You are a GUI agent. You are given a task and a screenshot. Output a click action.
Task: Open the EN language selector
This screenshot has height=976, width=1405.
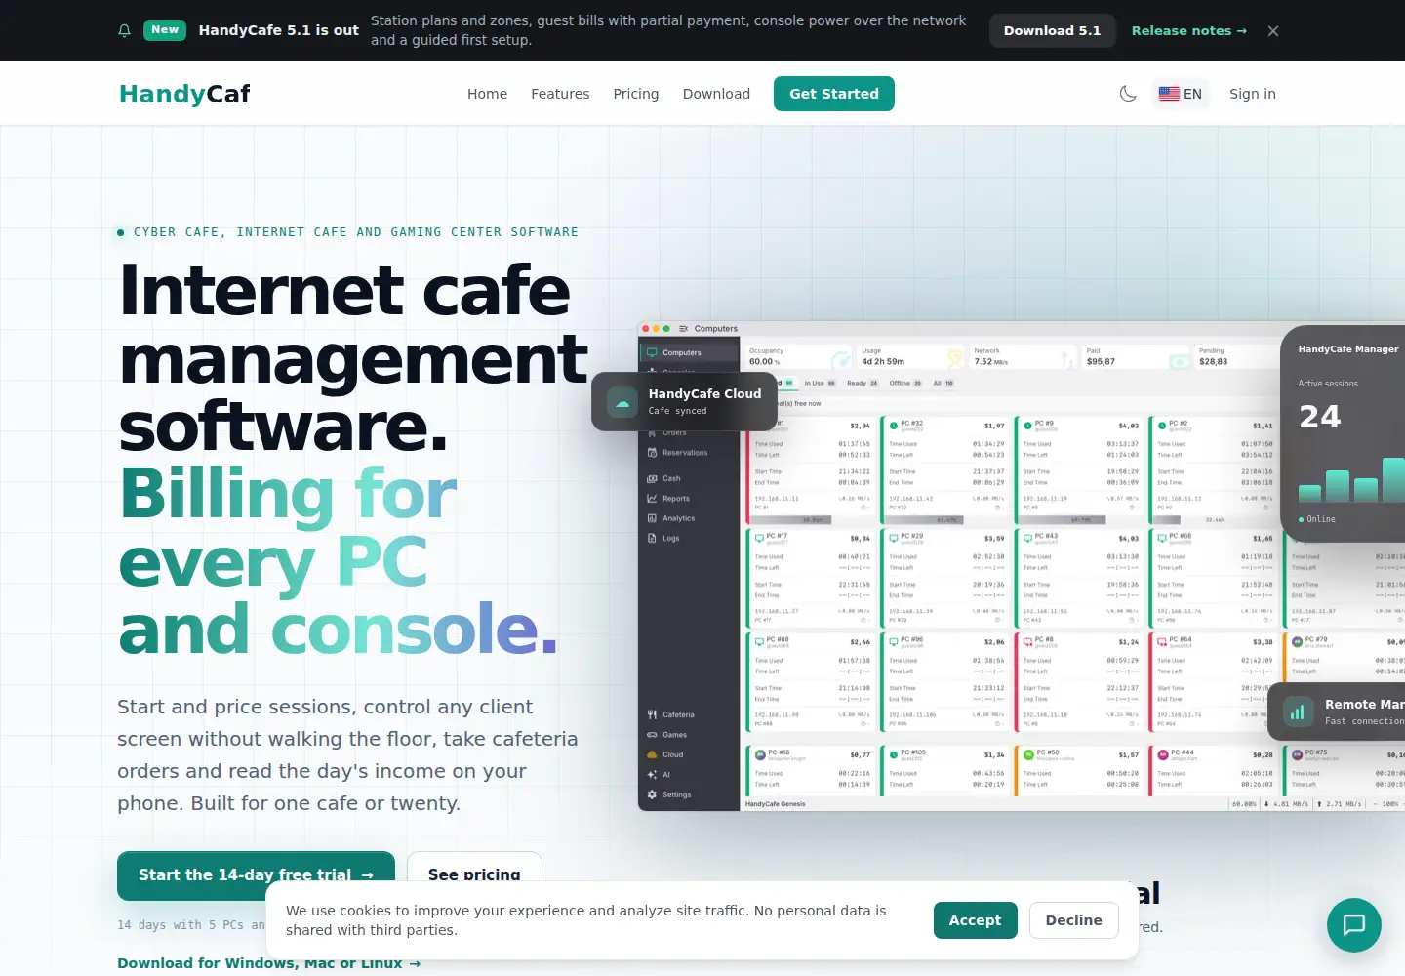pos(1181,94)
